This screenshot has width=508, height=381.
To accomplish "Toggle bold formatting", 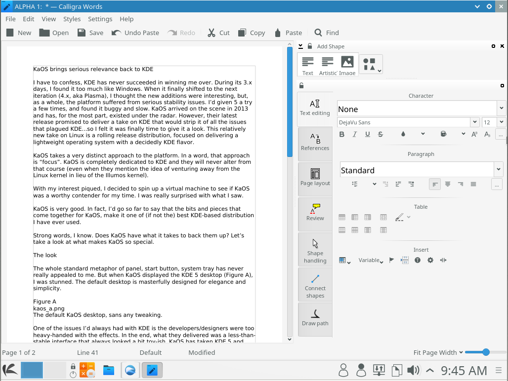I will [342, 134].
